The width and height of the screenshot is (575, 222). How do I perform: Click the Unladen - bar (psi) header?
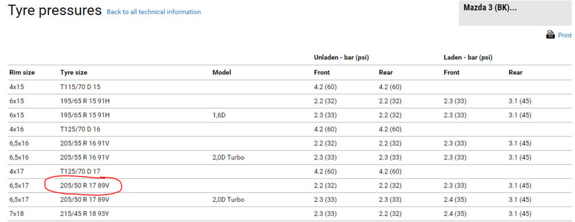click(341, 58)
